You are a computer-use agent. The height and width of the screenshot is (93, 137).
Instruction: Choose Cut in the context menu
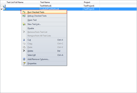(44, 40)
